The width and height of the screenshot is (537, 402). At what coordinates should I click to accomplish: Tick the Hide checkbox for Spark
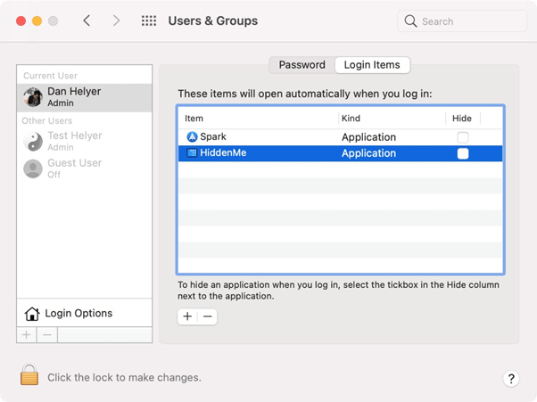(x=463, y=137)
